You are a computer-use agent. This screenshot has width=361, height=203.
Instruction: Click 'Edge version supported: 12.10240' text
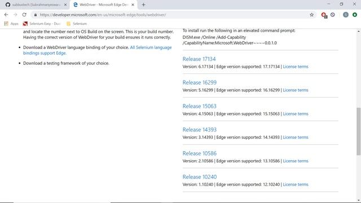tap(248, 184)
